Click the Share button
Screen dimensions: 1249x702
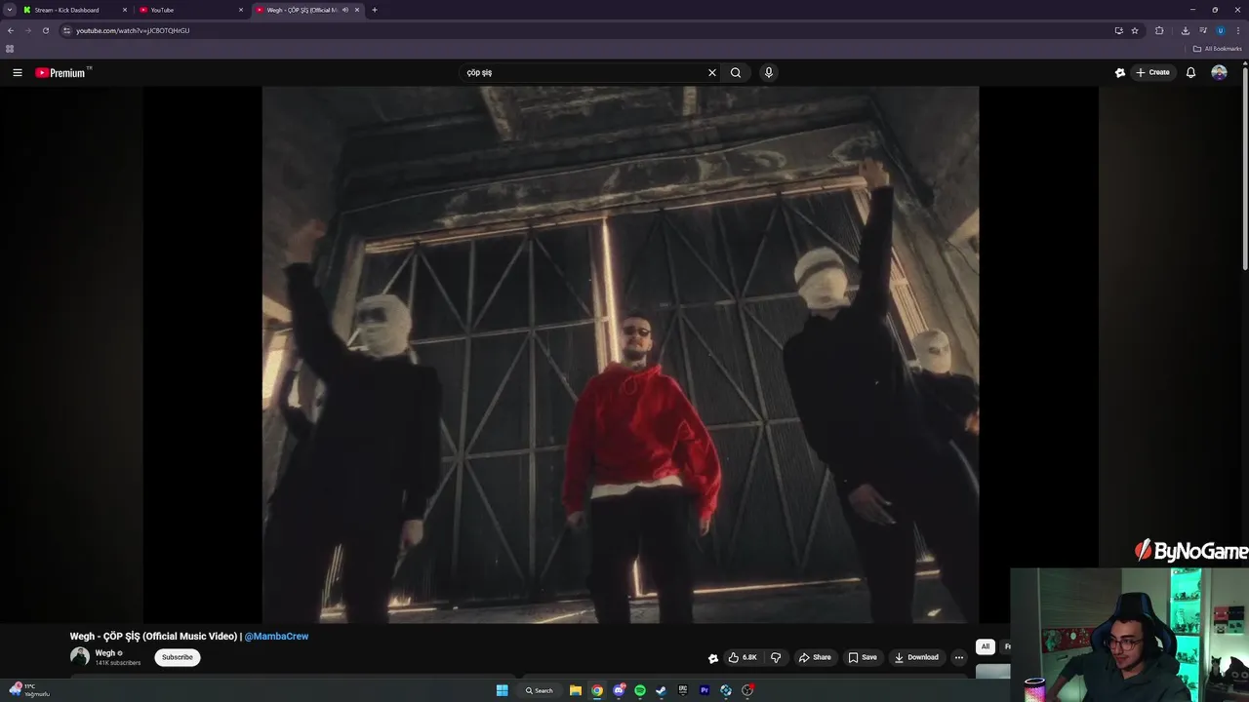coord(815,657)
